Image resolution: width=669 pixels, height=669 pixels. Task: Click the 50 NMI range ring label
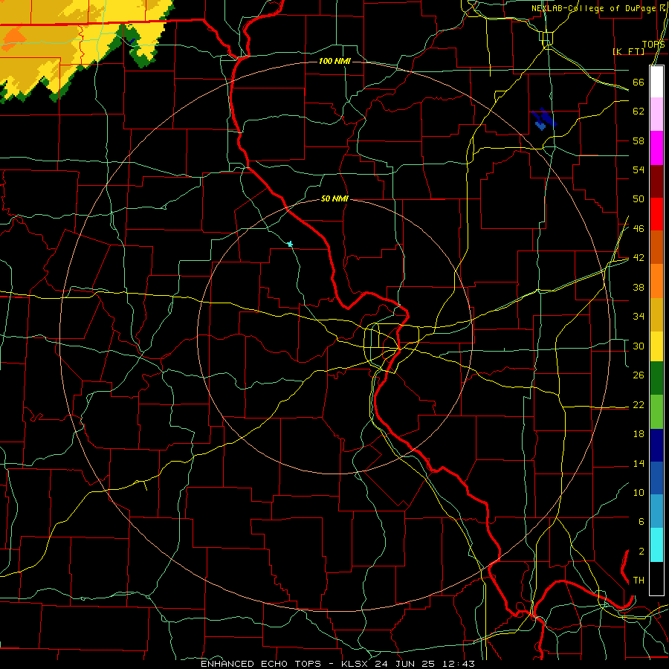pos(334,198)
